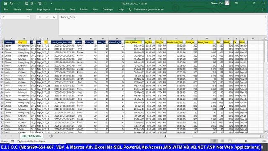The image size is (268, 151).
Task: Save the workbook using the Save icon
Action: point(5,3)
